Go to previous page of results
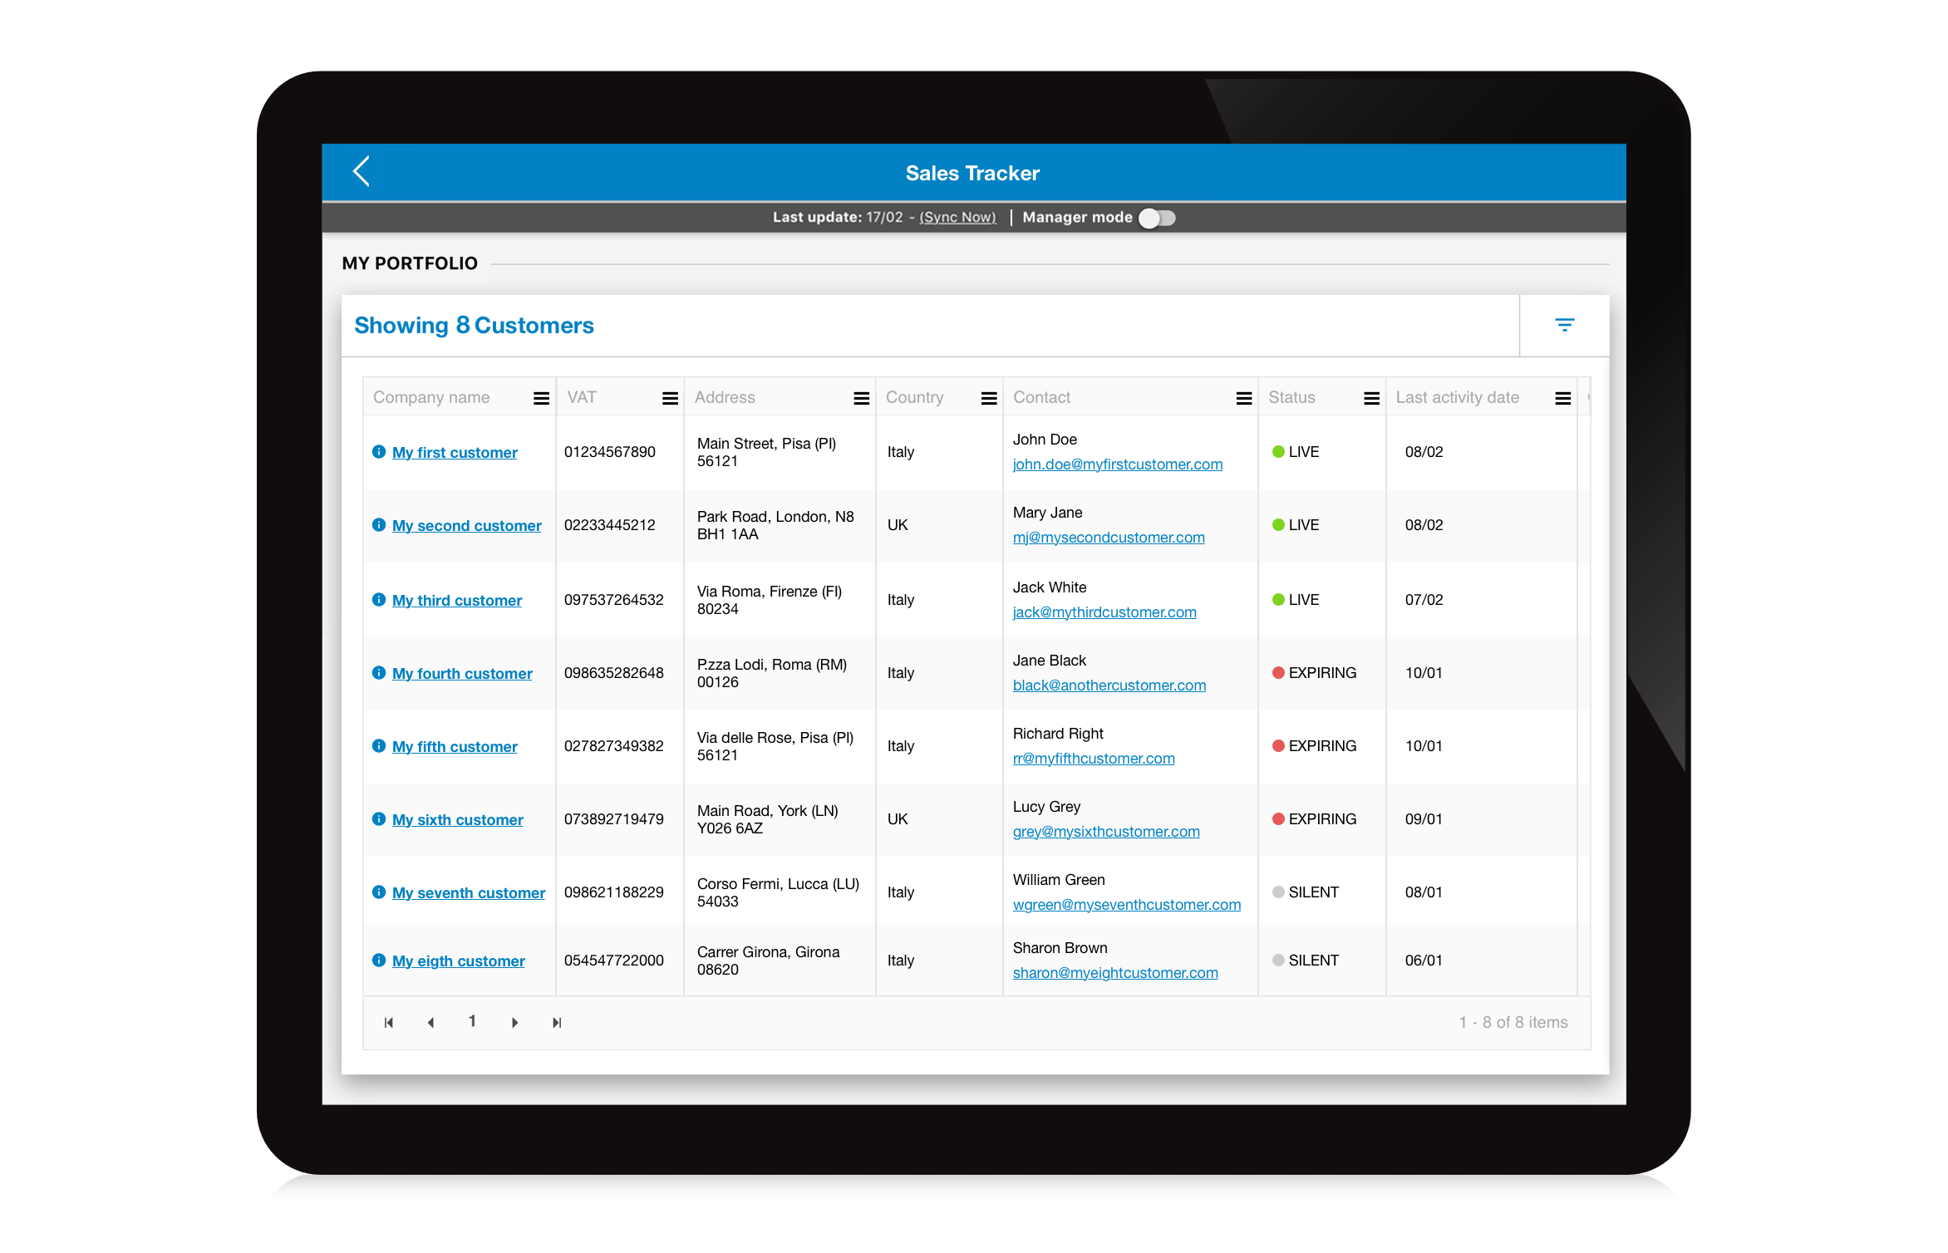The width and height of the screenshot is (1948, 1253). pyautogui.click(x=430, y=1023)
